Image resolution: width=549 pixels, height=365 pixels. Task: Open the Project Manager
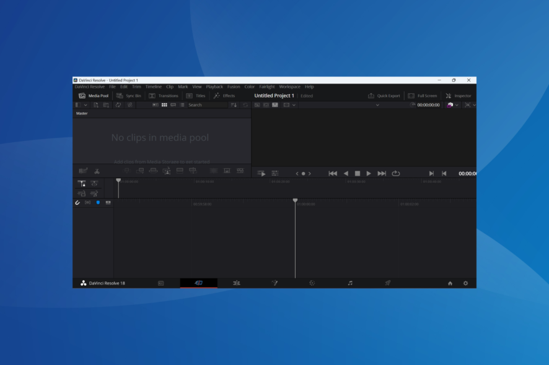(x=450, y=283)
